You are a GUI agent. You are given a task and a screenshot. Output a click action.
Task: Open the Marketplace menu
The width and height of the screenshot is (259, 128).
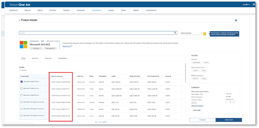97,10
